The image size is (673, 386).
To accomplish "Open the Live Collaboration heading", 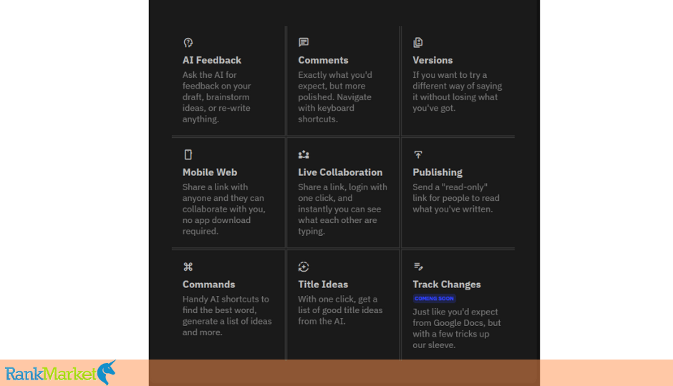I will pos(340,172).
